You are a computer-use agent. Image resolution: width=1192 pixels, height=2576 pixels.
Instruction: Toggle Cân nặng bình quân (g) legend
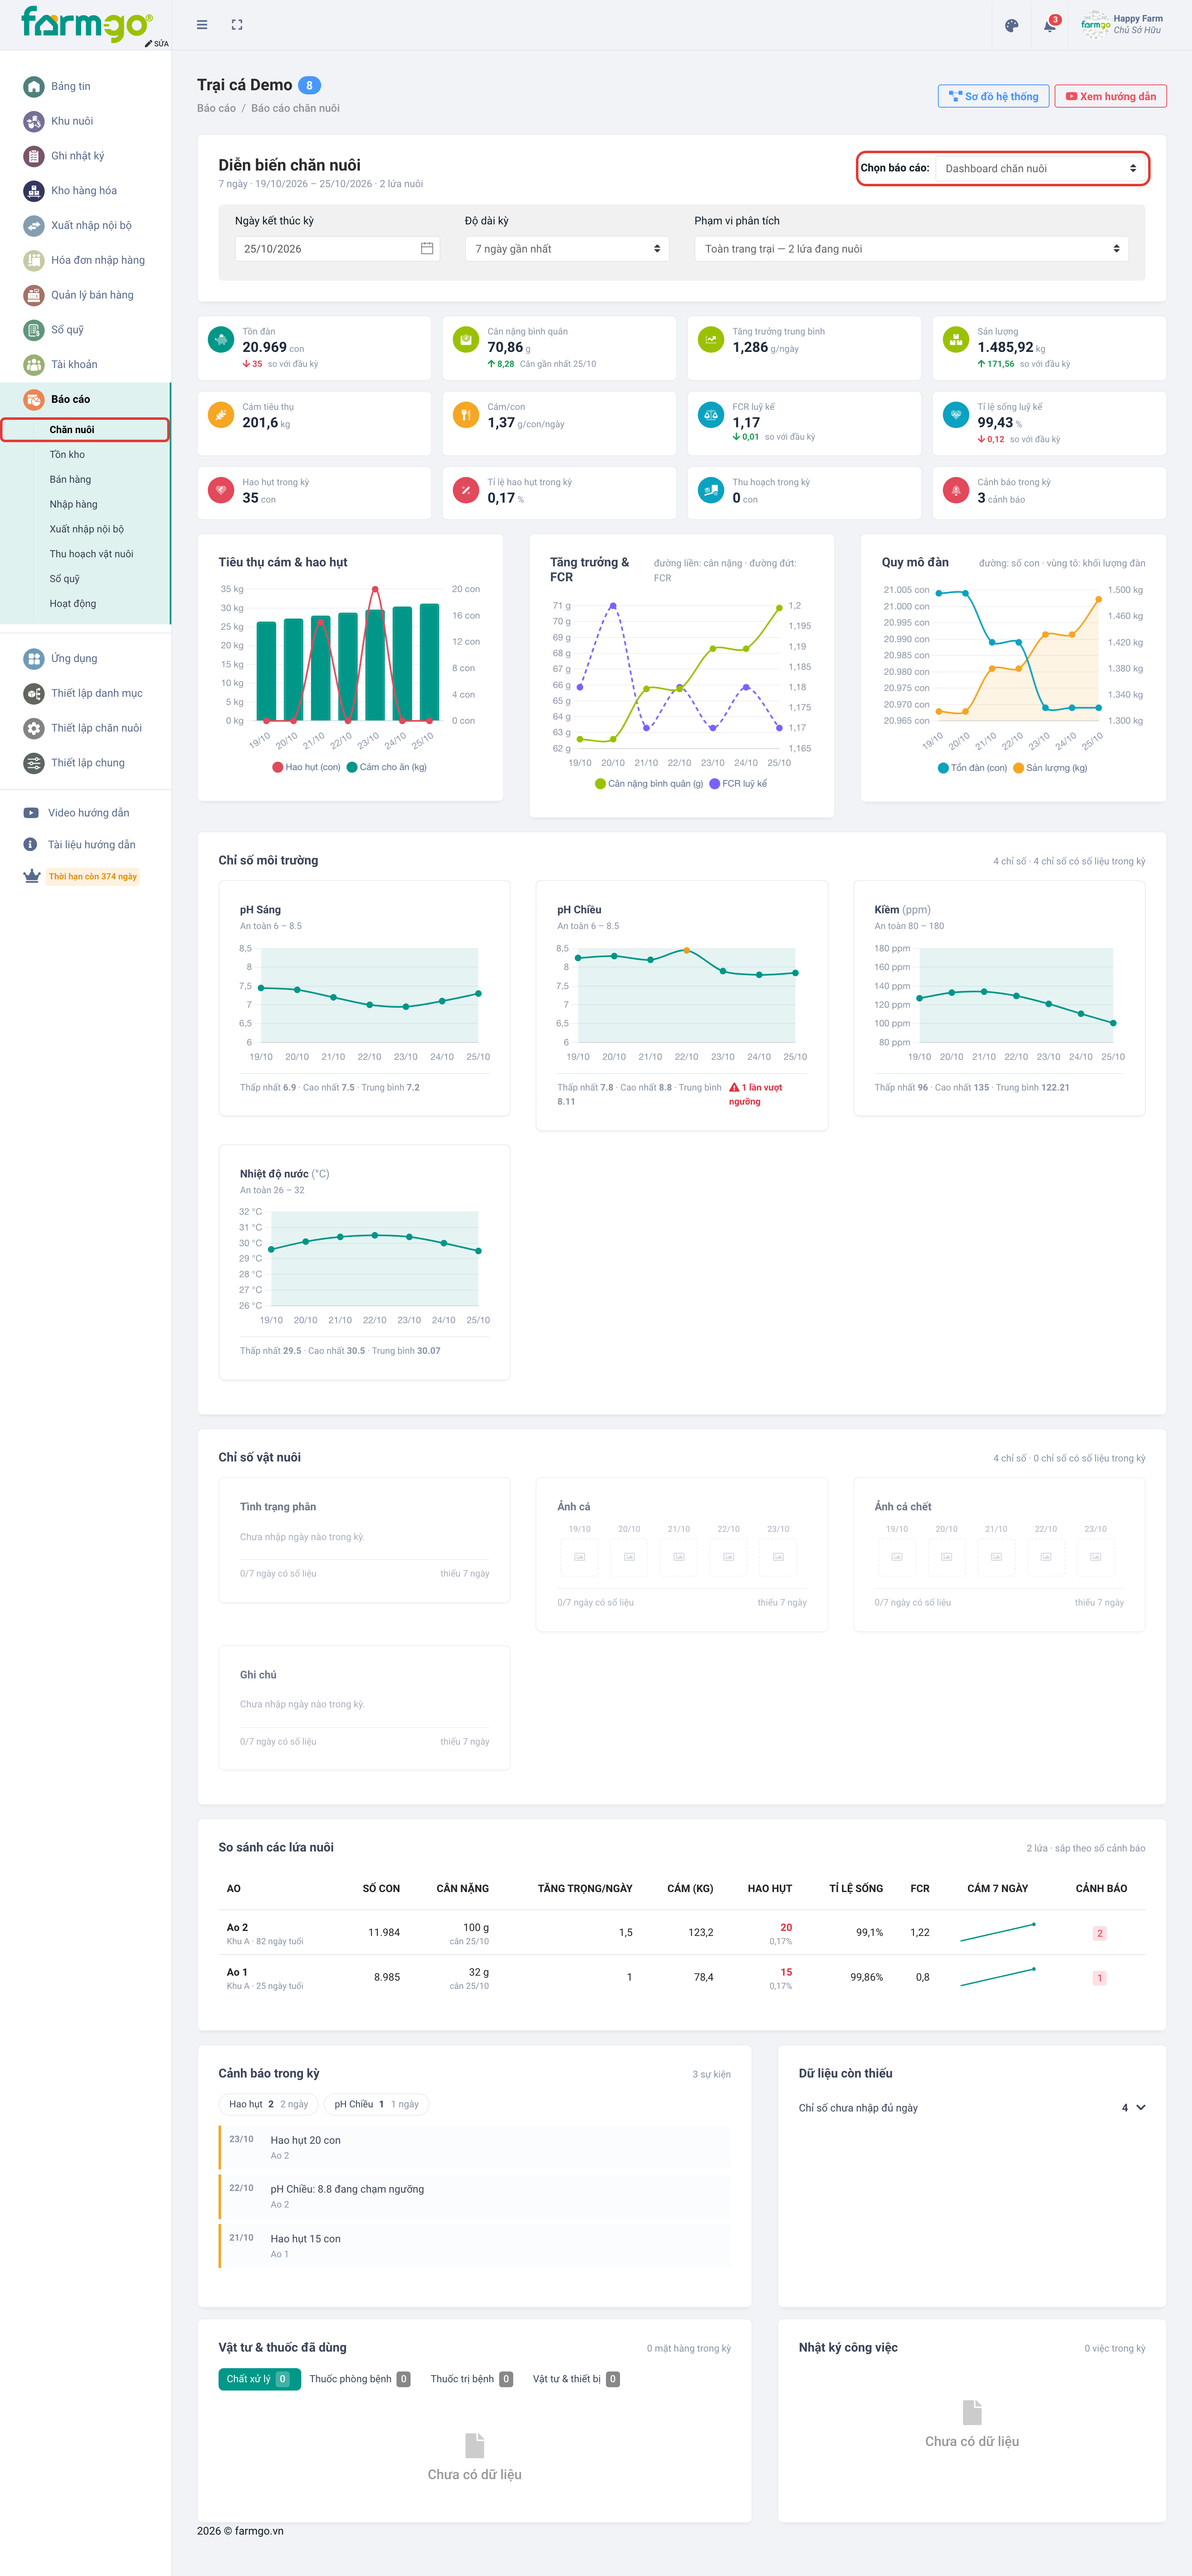pos(649,784)
